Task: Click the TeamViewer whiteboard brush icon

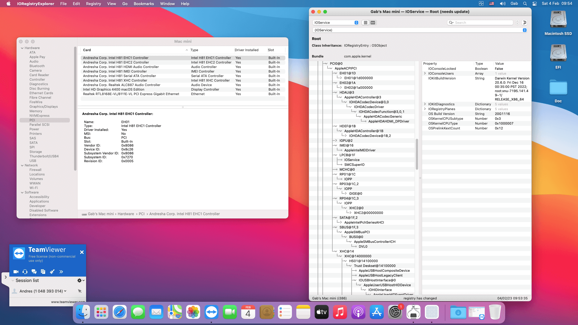Action: pyautogui.click(x=52, y=272)
